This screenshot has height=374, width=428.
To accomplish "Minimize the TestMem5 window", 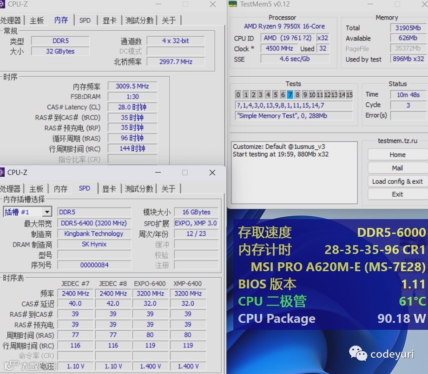I will pyautogui.click(x=370, y=4).
